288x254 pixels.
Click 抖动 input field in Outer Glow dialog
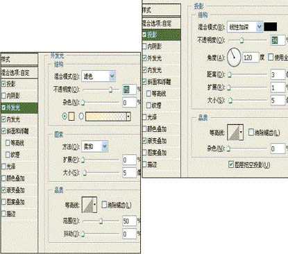coord(129,234)
